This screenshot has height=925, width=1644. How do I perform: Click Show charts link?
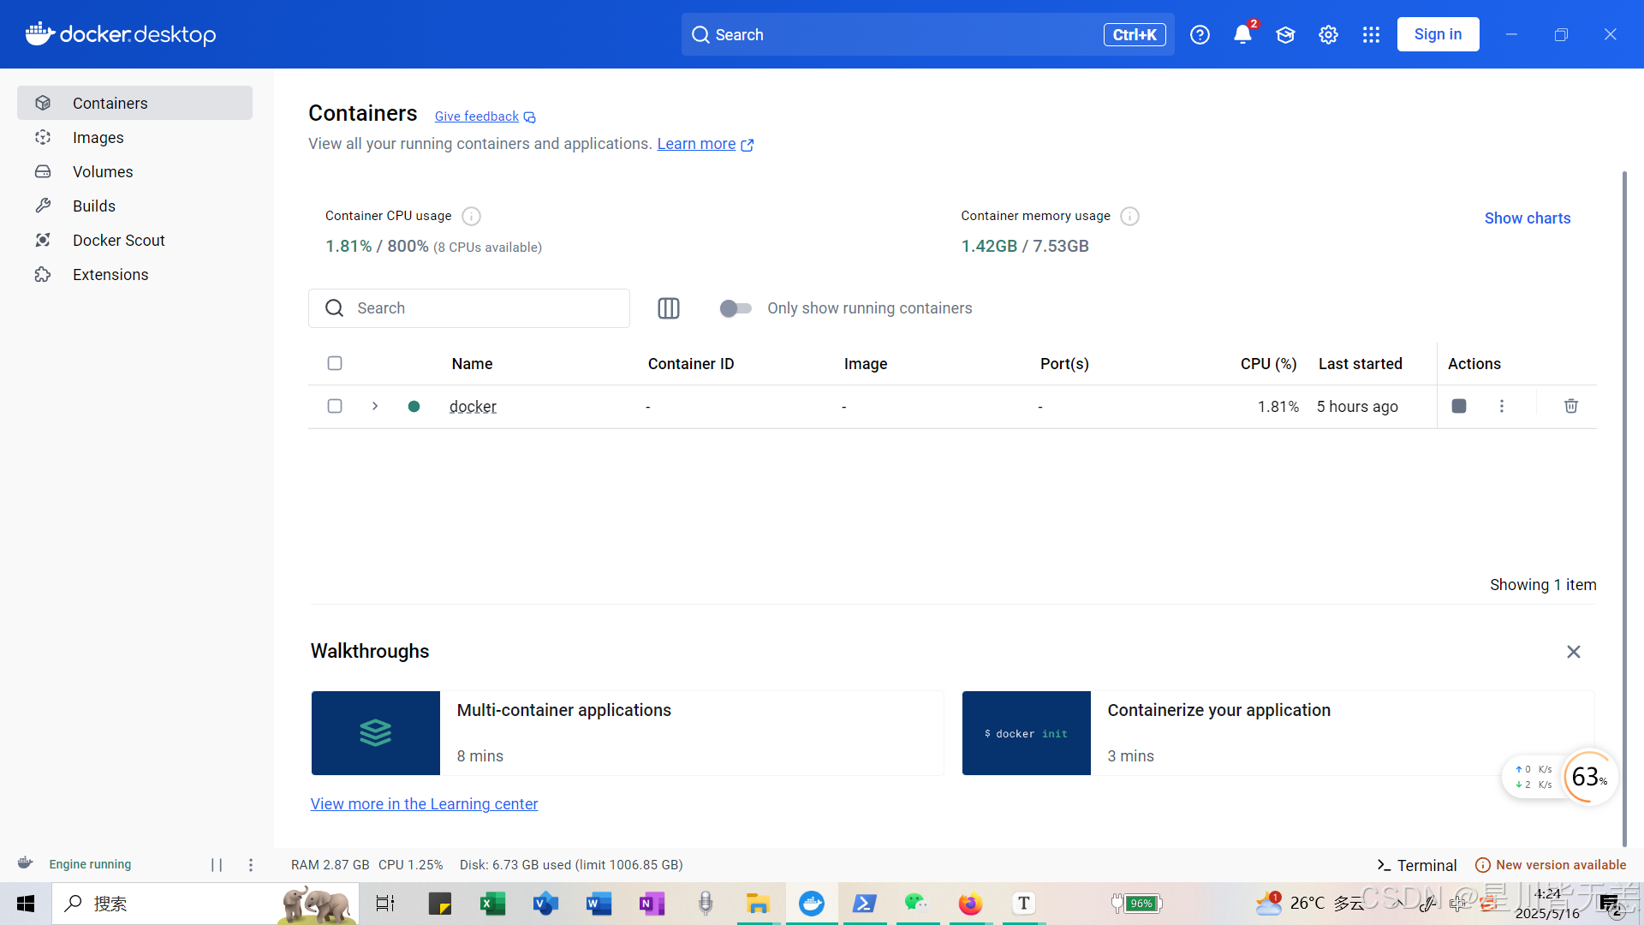click(x=1528, y=218)
